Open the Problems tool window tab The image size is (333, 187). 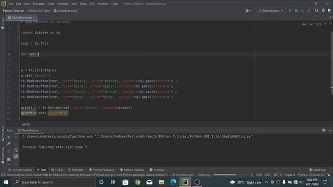click(75, 170)
